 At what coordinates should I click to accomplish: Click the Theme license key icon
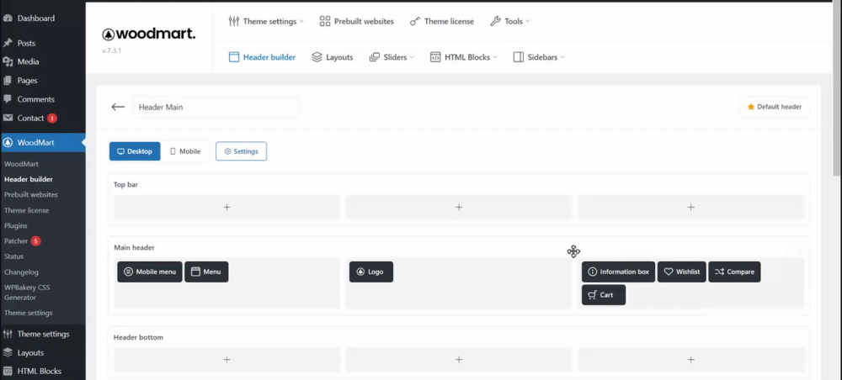(x=414, y=22)
